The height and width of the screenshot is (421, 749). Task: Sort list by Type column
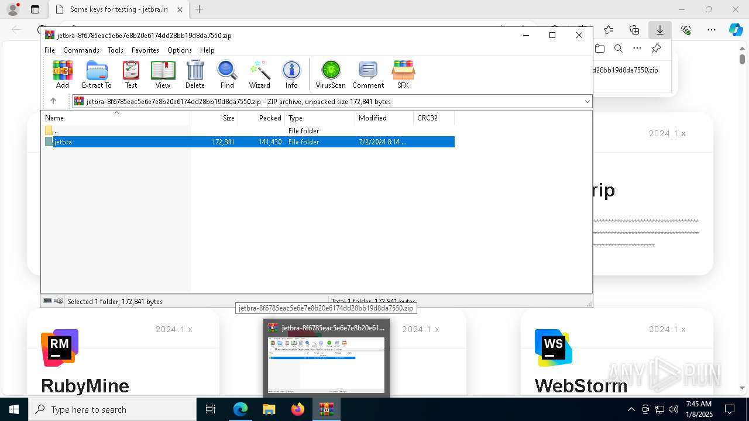click(320, 118)
